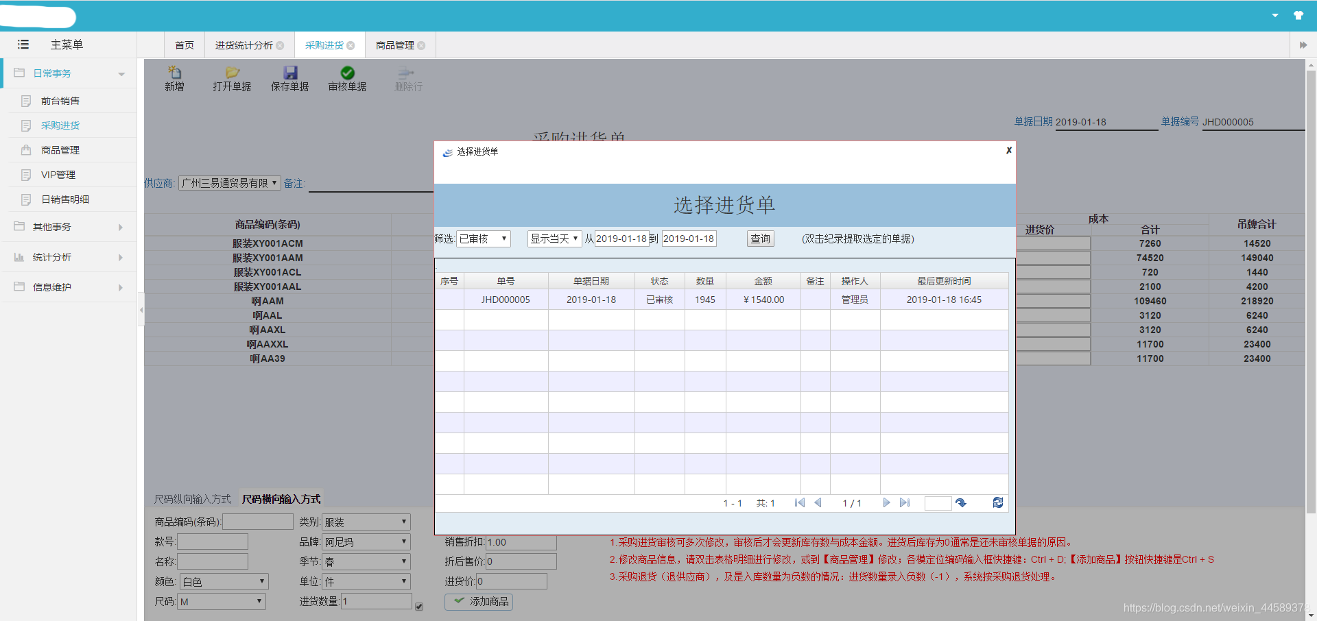Viewport: 1317px width, 621px height.
Task: Jump to last page using pagination icon
Action: click(x=905, y=502)
